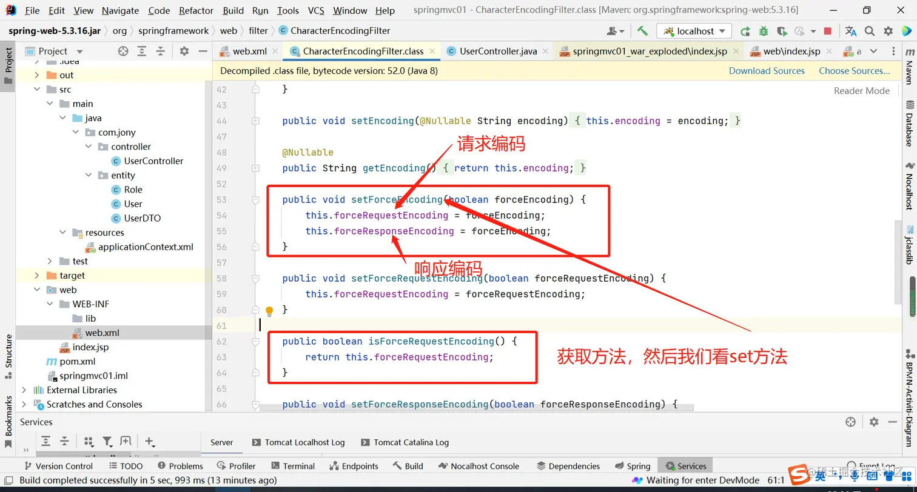Toggle the Spring tool window
The width and height of the screenshot is (917, 492).
633,466
